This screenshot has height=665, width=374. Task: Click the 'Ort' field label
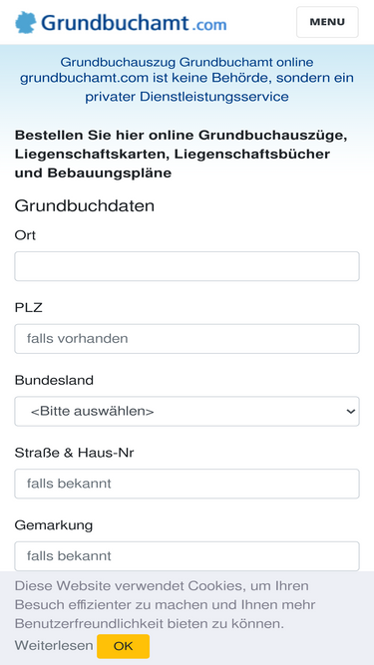pos(25,235)
